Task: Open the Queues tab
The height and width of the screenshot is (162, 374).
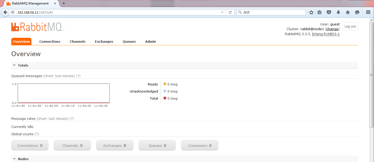Action: coord(129,41)
